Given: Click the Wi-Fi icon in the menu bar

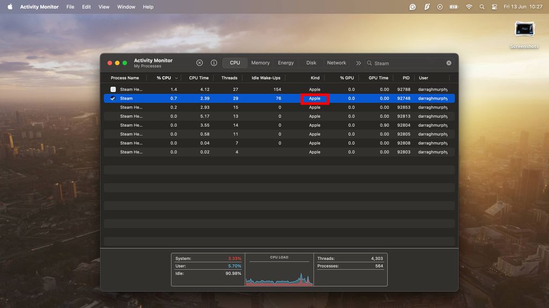Looking at the screenshot, I should [469, 6].
